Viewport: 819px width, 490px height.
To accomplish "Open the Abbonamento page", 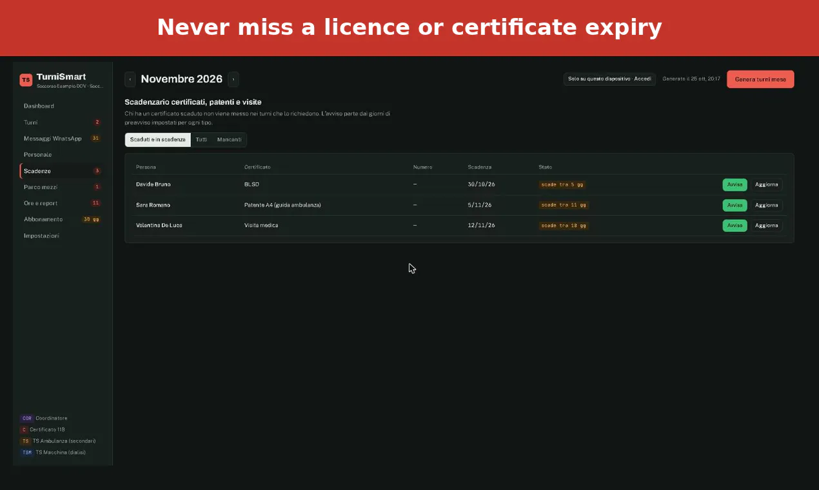I will [x=61, y=219].
